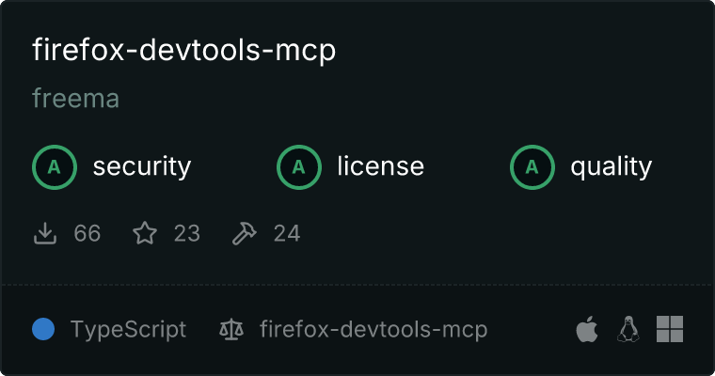Screen dimensions: 715x376
Task: Click the balance scale license icon
Action: point(231,329)
